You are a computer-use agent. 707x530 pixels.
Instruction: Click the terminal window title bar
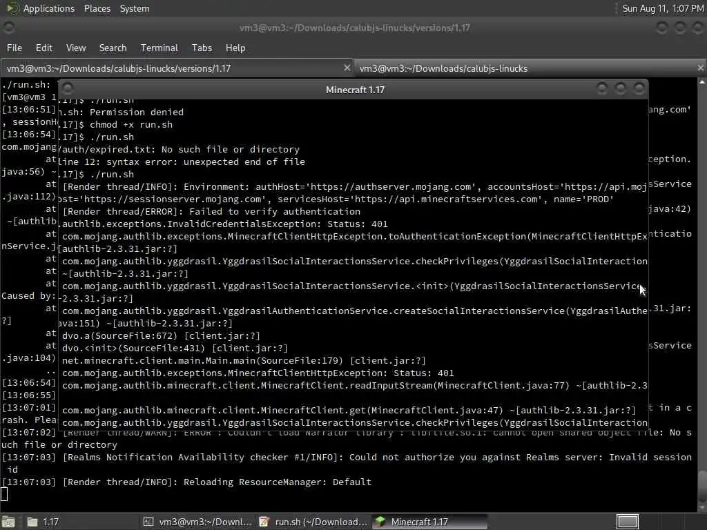pyautogui.click(x=354, y=28)
